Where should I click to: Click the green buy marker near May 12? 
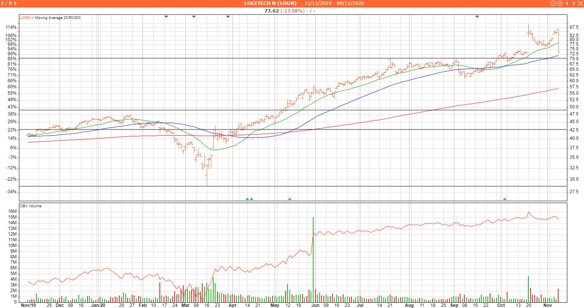tap(290, 199)
